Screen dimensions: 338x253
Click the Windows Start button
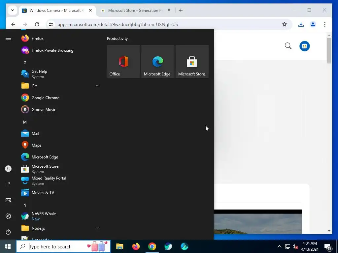pos(8,246)
